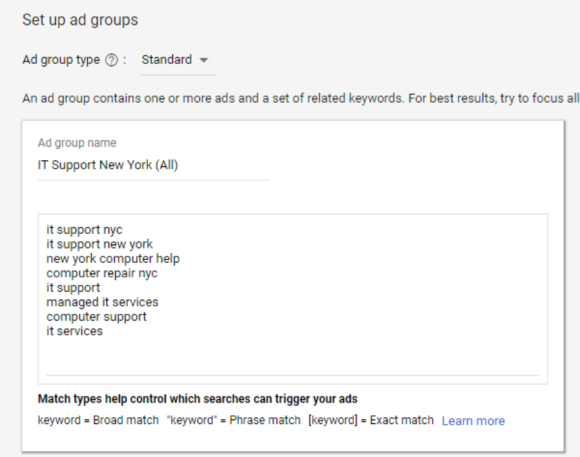Open the Standard ad group type dropdown

point(175,60)
